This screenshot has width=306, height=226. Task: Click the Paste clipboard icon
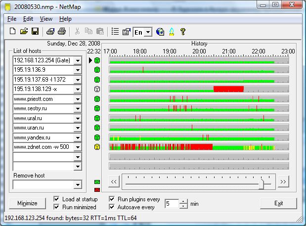tap(100, 31)
